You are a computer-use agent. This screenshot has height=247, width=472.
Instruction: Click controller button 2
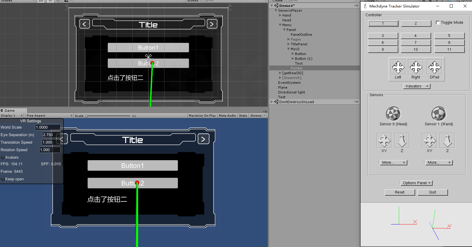coord(416,23)
